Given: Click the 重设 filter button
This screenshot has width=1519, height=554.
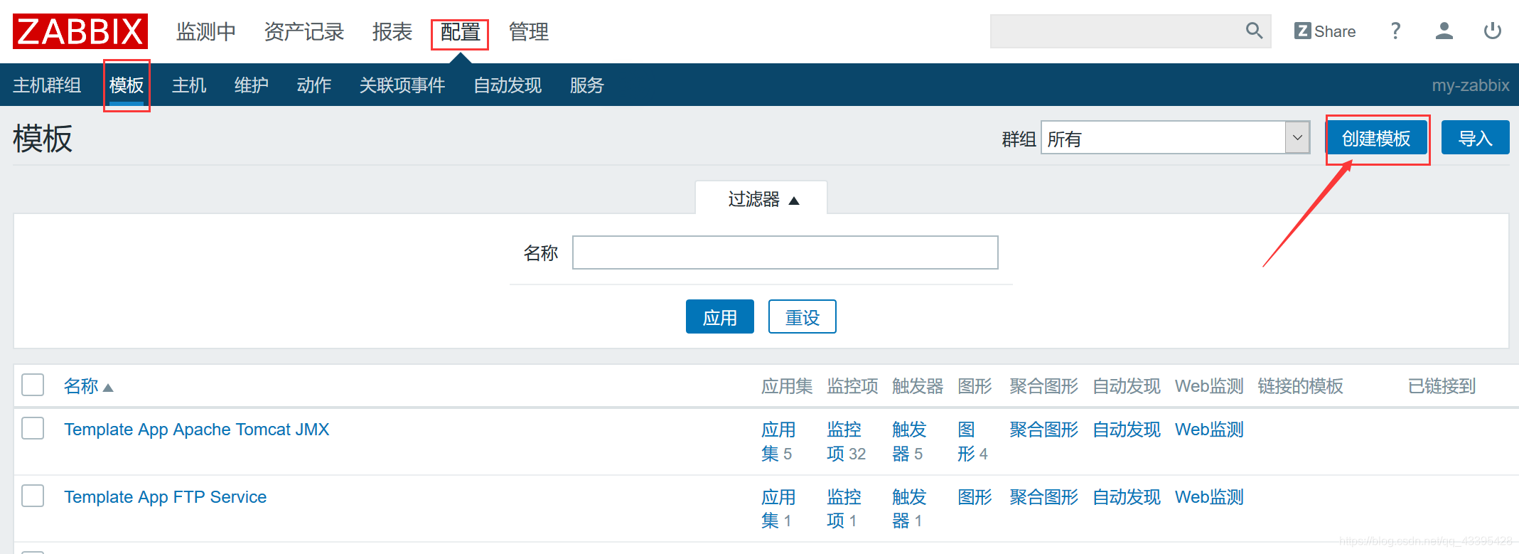Looking at the screenshot, I should [802, 316].
